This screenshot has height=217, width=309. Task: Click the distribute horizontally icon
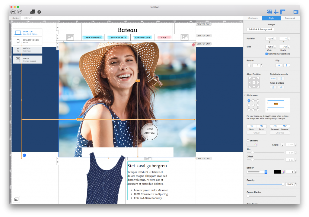point(273,79)
